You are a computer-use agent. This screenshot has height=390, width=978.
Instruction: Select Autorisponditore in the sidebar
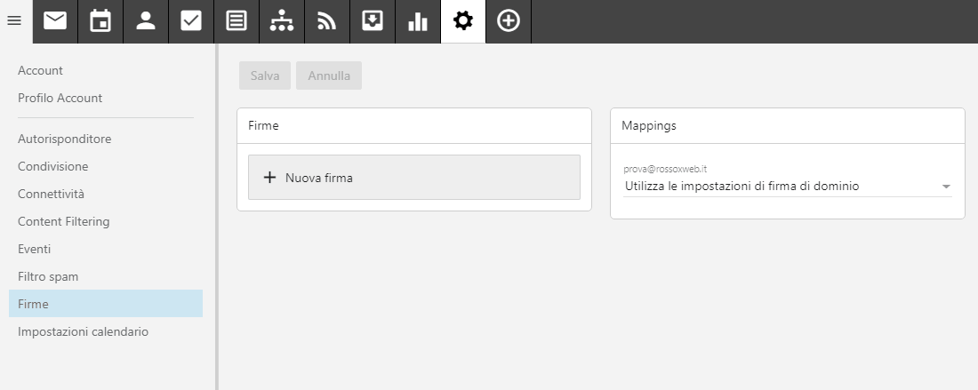click(x=64, y=139)
